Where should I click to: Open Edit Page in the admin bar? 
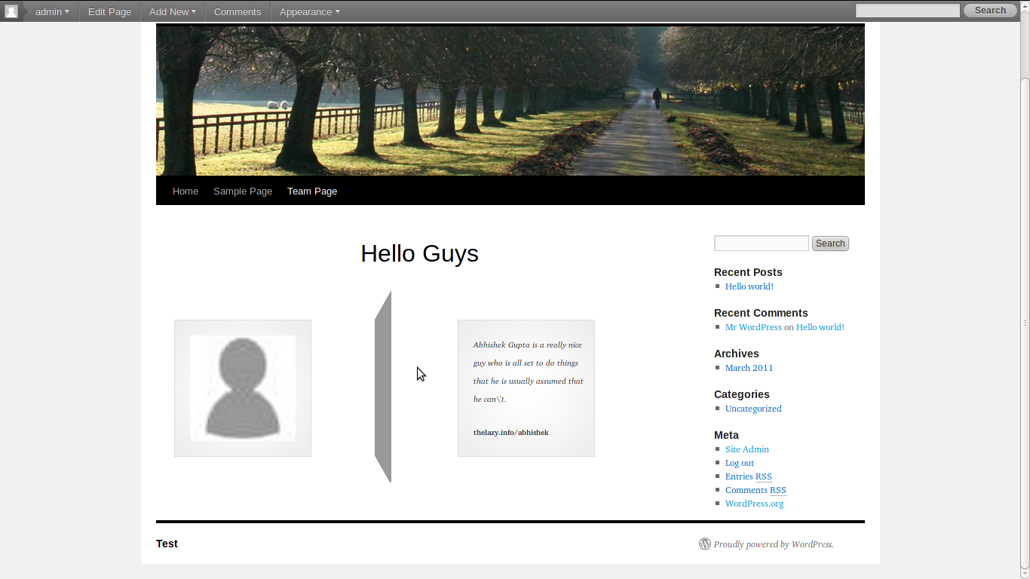pos(109,11)
